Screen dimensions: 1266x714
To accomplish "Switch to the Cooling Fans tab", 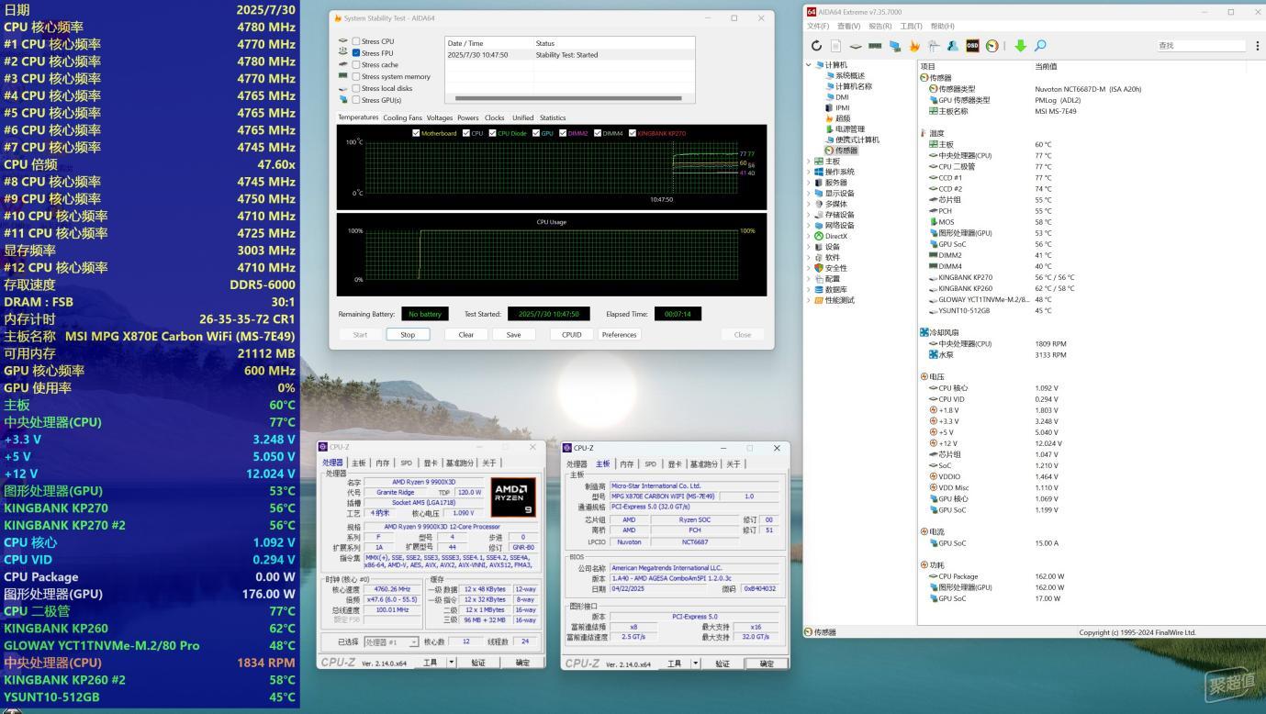I will [402, 117].
